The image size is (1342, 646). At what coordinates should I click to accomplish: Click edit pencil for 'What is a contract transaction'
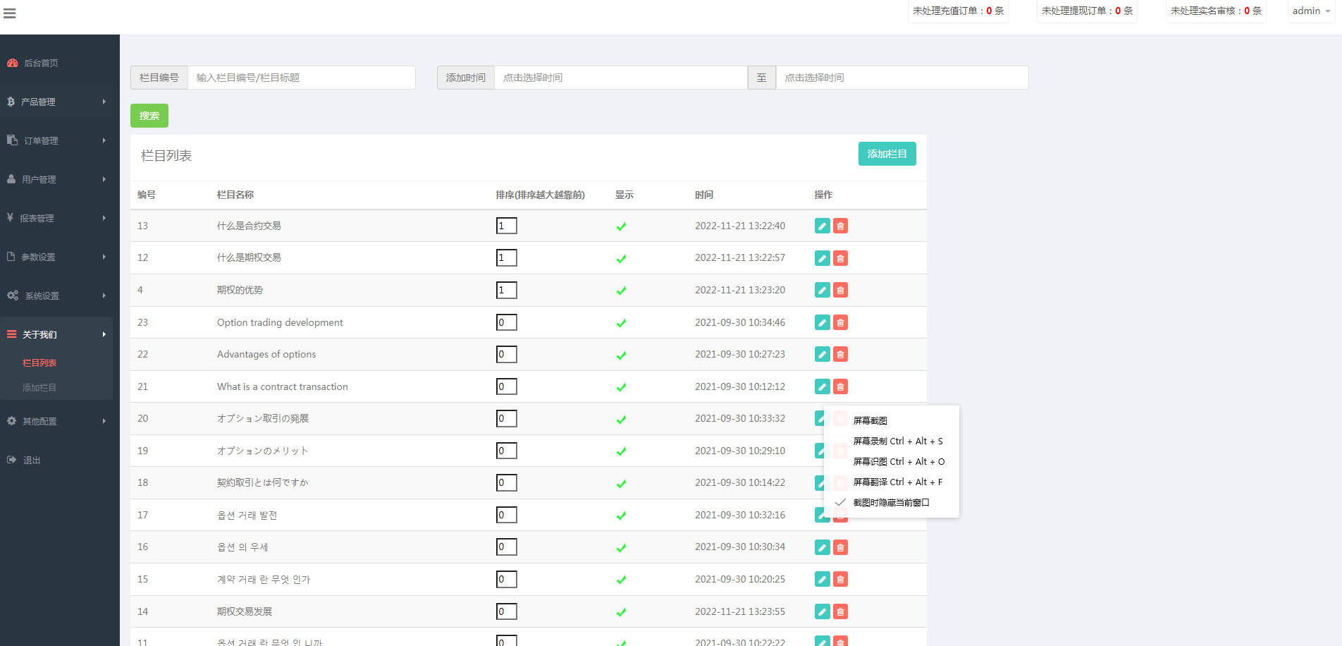point(822,386)
